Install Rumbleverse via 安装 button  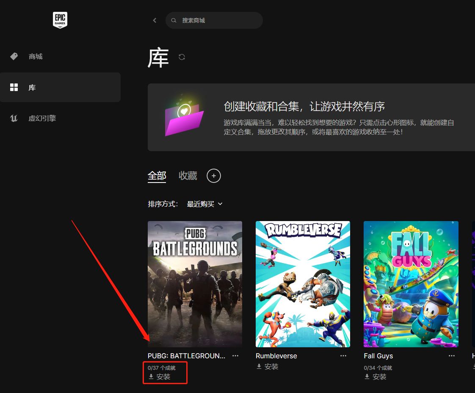(267, 367)
